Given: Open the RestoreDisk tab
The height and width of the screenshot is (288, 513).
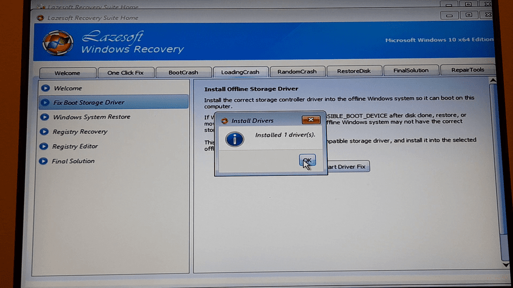Looking at the screenshot, I should pos(354,71).
